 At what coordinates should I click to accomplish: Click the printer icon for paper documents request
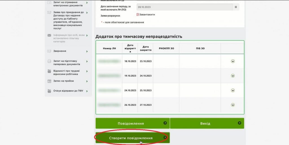(x=49, y=61)
